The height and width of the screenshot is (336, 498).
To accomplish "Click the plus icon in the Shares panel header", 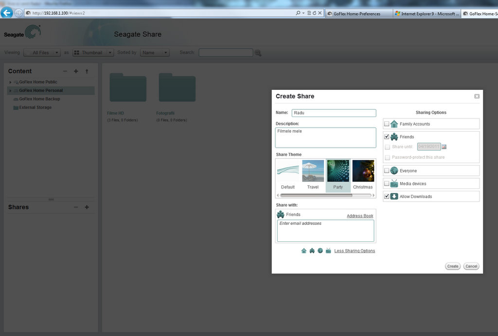I will (x=87, y=207).
